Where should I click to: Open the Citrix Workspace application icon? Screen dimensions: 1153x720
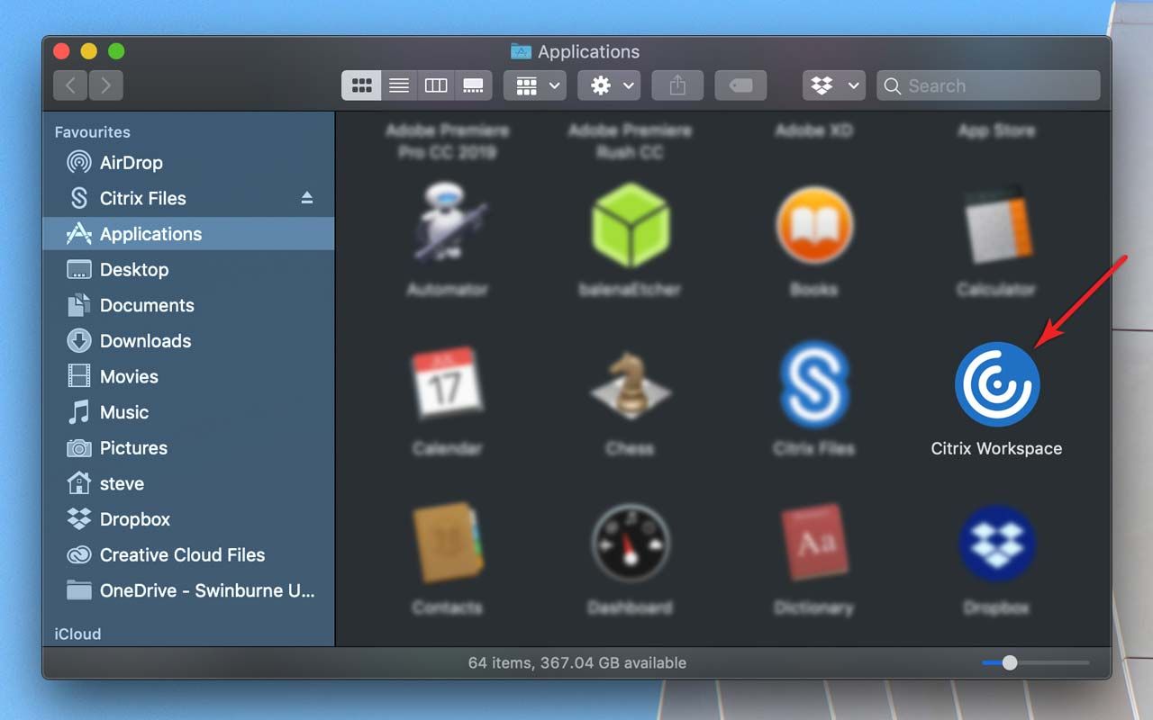point(996,384)
